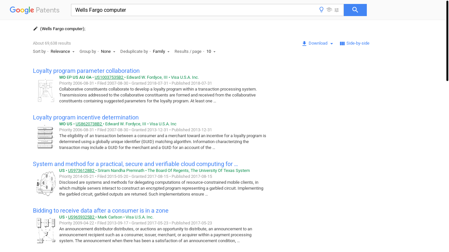This screenshot has width=449, height=252.
Task: Click assignee The Board Of Regents, University Of Texas System
Action: tap(199, 171)
